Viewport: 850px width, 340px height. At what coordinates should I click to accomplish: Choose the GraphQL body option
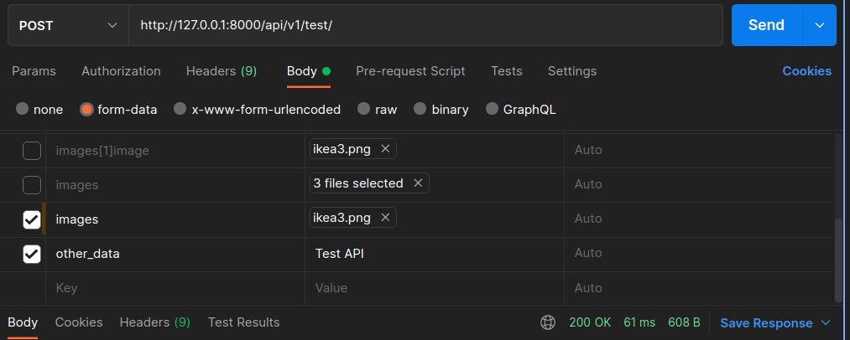coord(492,109)
